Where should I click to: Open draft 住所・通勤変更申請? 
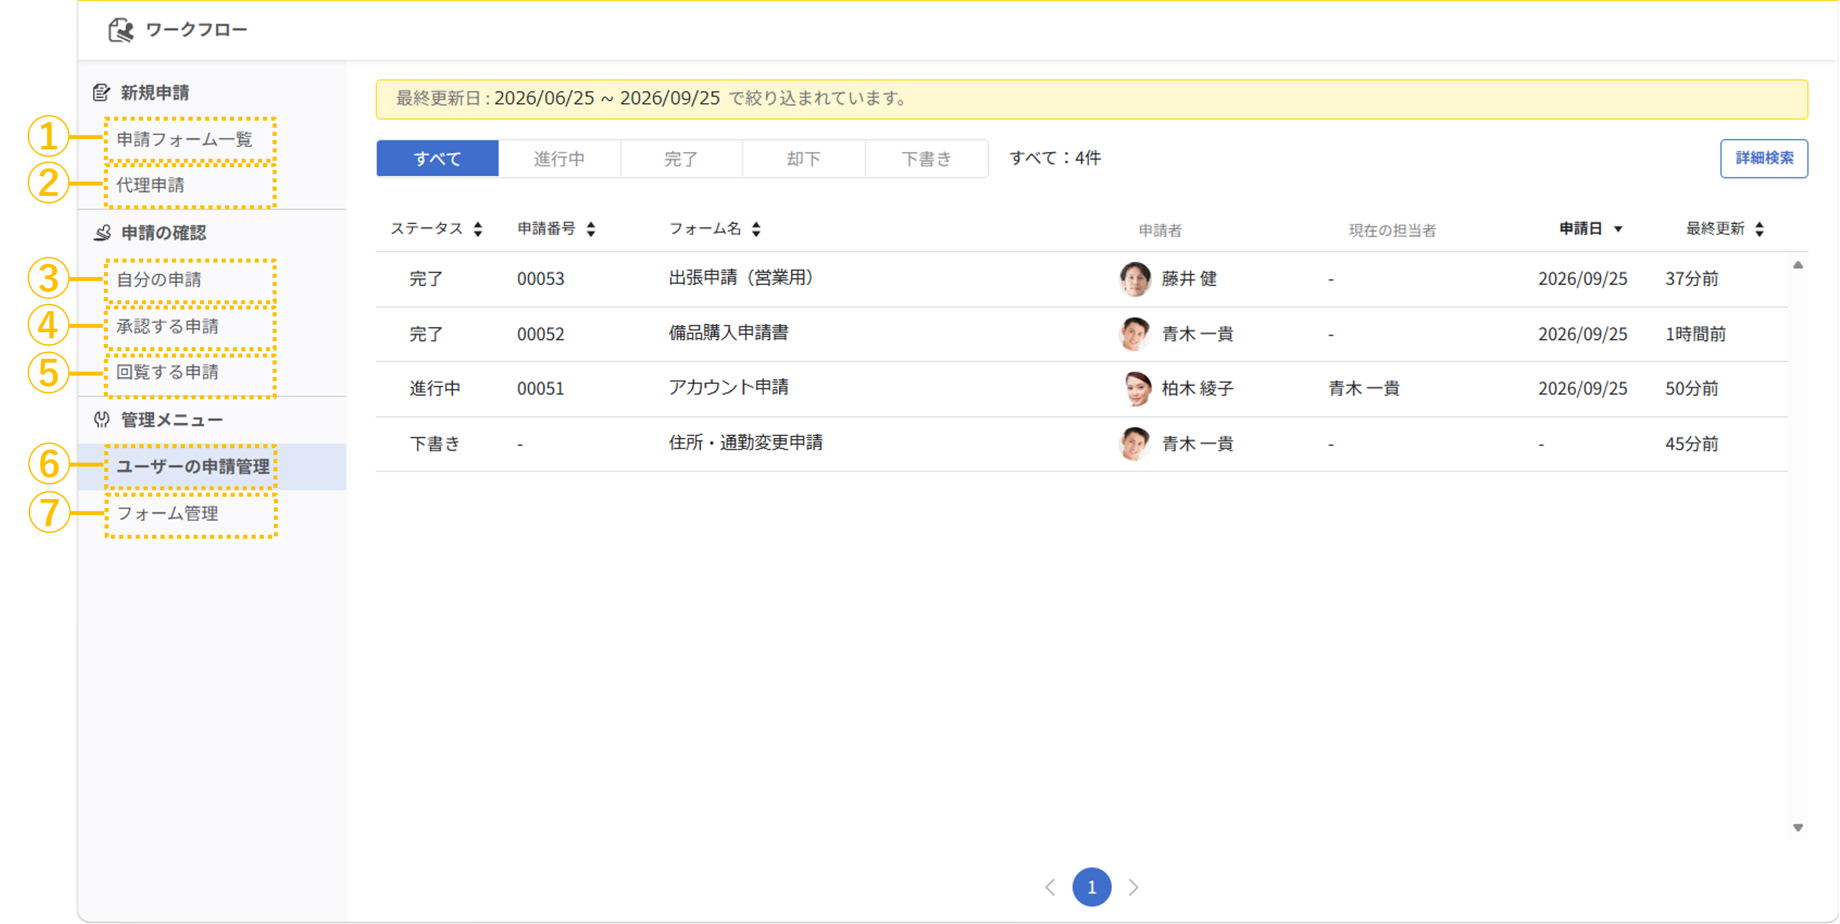click(x=746, y=443)
